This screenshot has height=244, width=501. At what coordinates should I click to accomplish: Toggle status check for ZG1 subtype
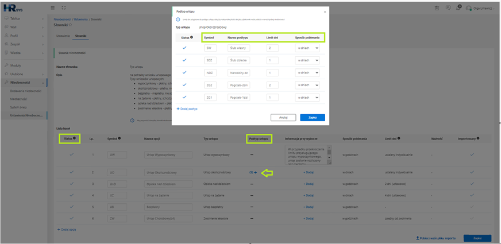pyautogui.click(x=184, y=97)
